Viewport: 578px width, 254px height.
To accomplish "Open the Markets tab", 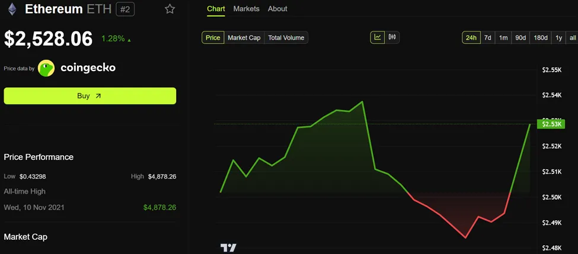I will point(246,9).
